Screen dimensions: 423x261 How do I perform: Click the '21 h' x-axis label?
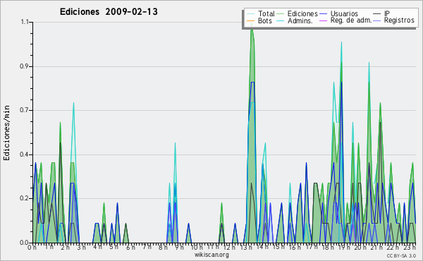coord(376,247)
